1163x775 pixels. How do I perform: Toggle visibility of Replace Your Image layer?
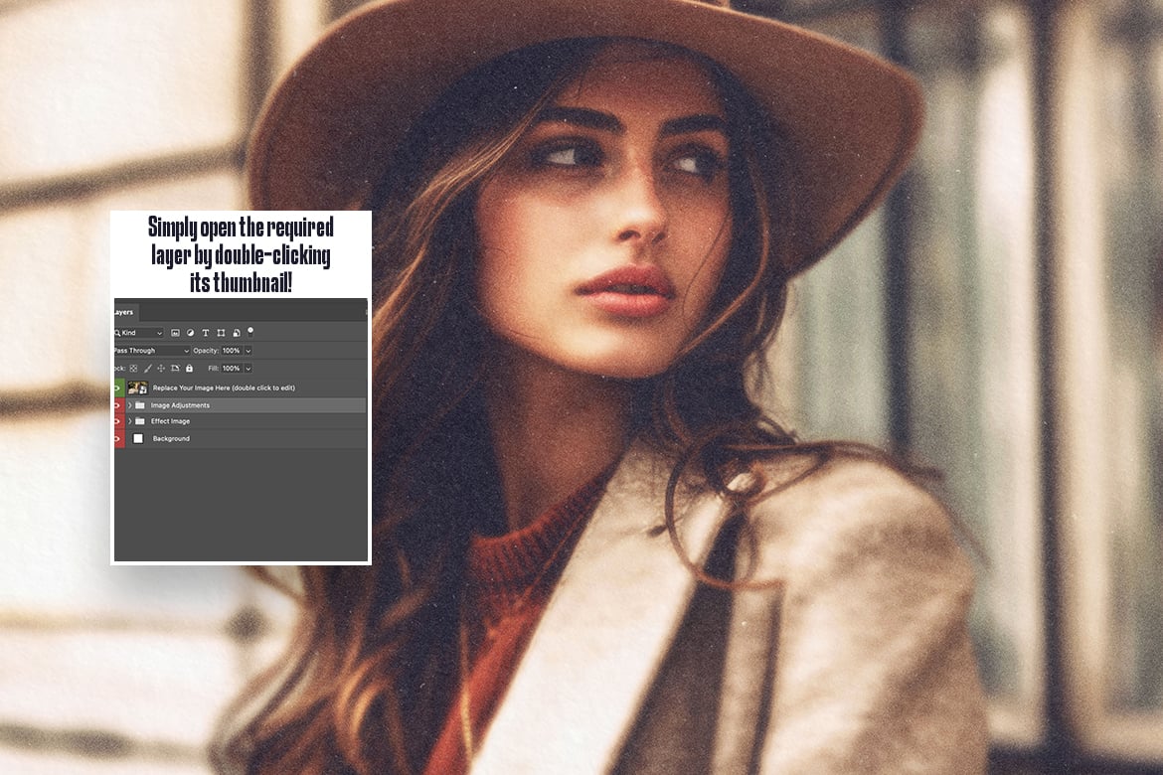(x=118, y=387)
